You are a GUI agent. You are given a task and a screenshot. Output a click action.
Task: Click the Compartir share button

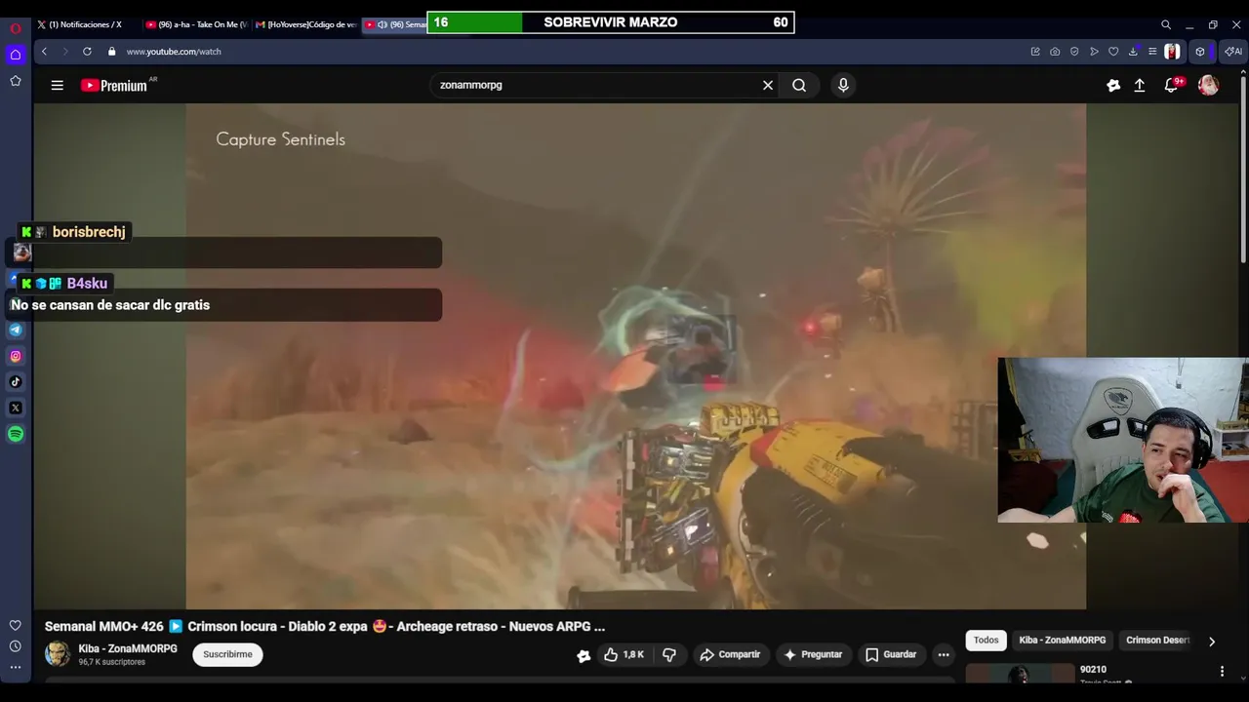[x=730, y=654]
